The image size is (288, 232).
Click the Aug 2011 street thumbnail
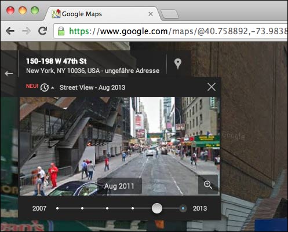point(119,146)
